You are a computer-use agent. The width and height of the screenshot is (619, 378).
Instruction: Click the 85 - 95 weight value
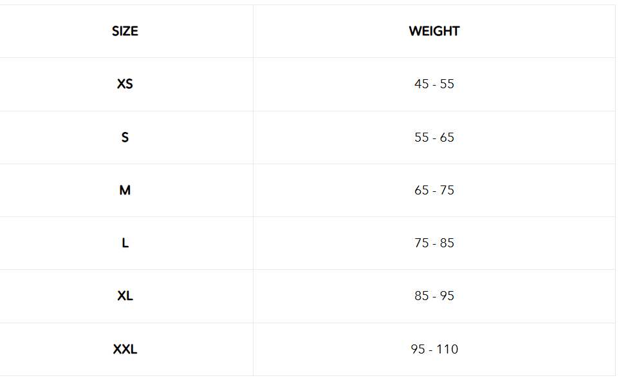click(x=434, y=296)
